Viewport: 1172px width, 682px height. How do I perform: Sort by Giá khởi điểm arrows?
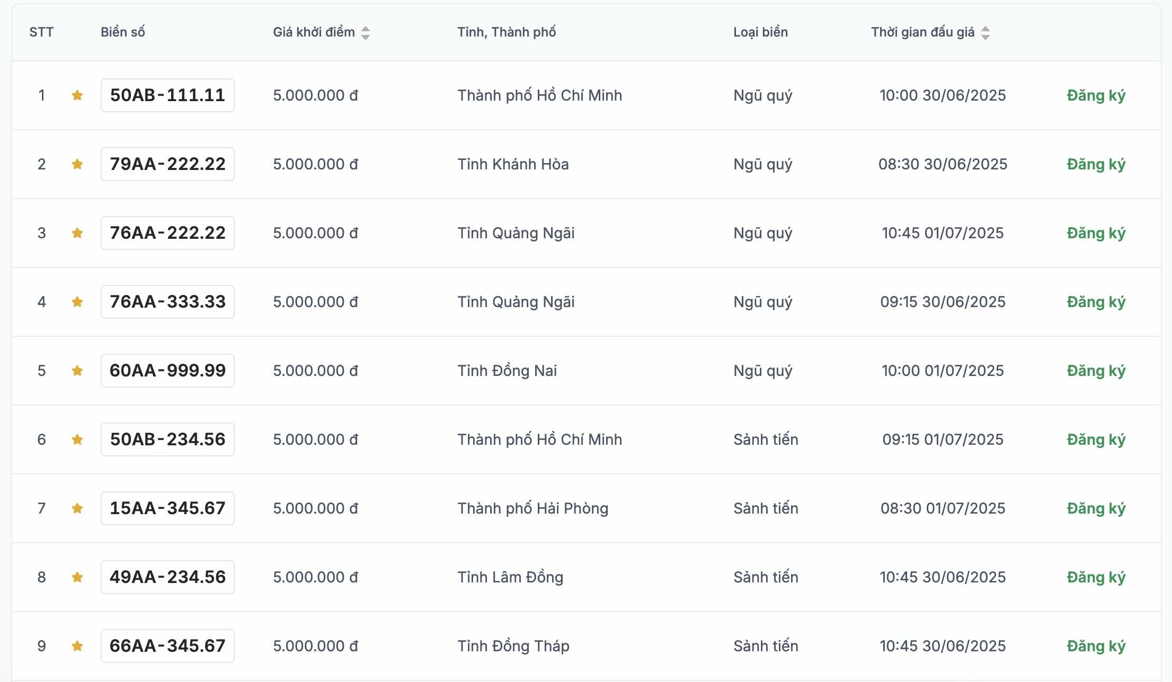[366, 33]
